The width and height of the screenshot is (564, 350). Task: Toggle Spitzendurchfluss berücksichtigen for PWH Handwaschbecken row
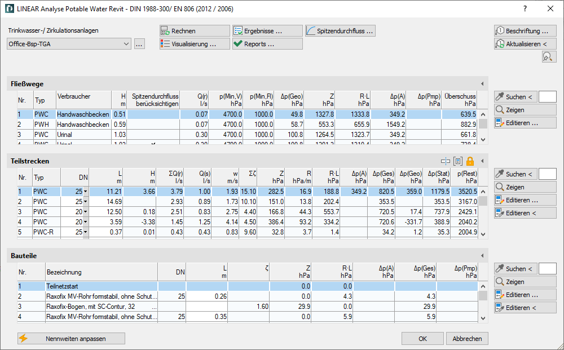click(153, 125)
